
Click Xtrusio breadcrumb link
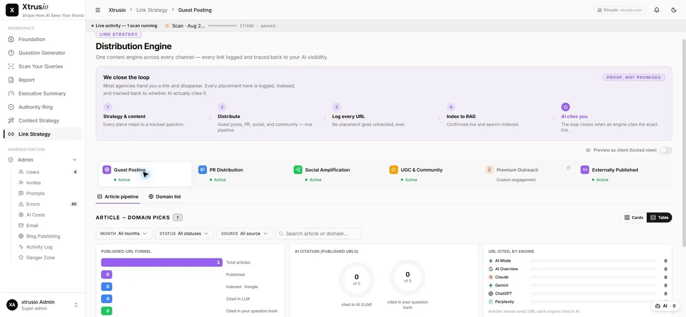point(117,10)
